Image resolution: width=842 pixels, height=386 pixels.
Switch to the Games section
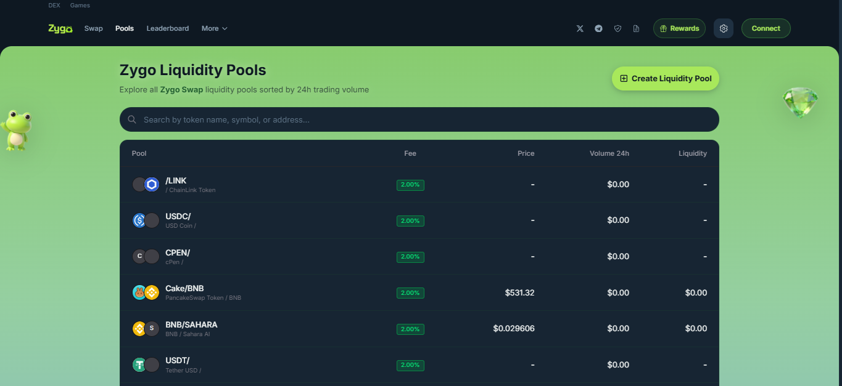click(x=80, y=5)
